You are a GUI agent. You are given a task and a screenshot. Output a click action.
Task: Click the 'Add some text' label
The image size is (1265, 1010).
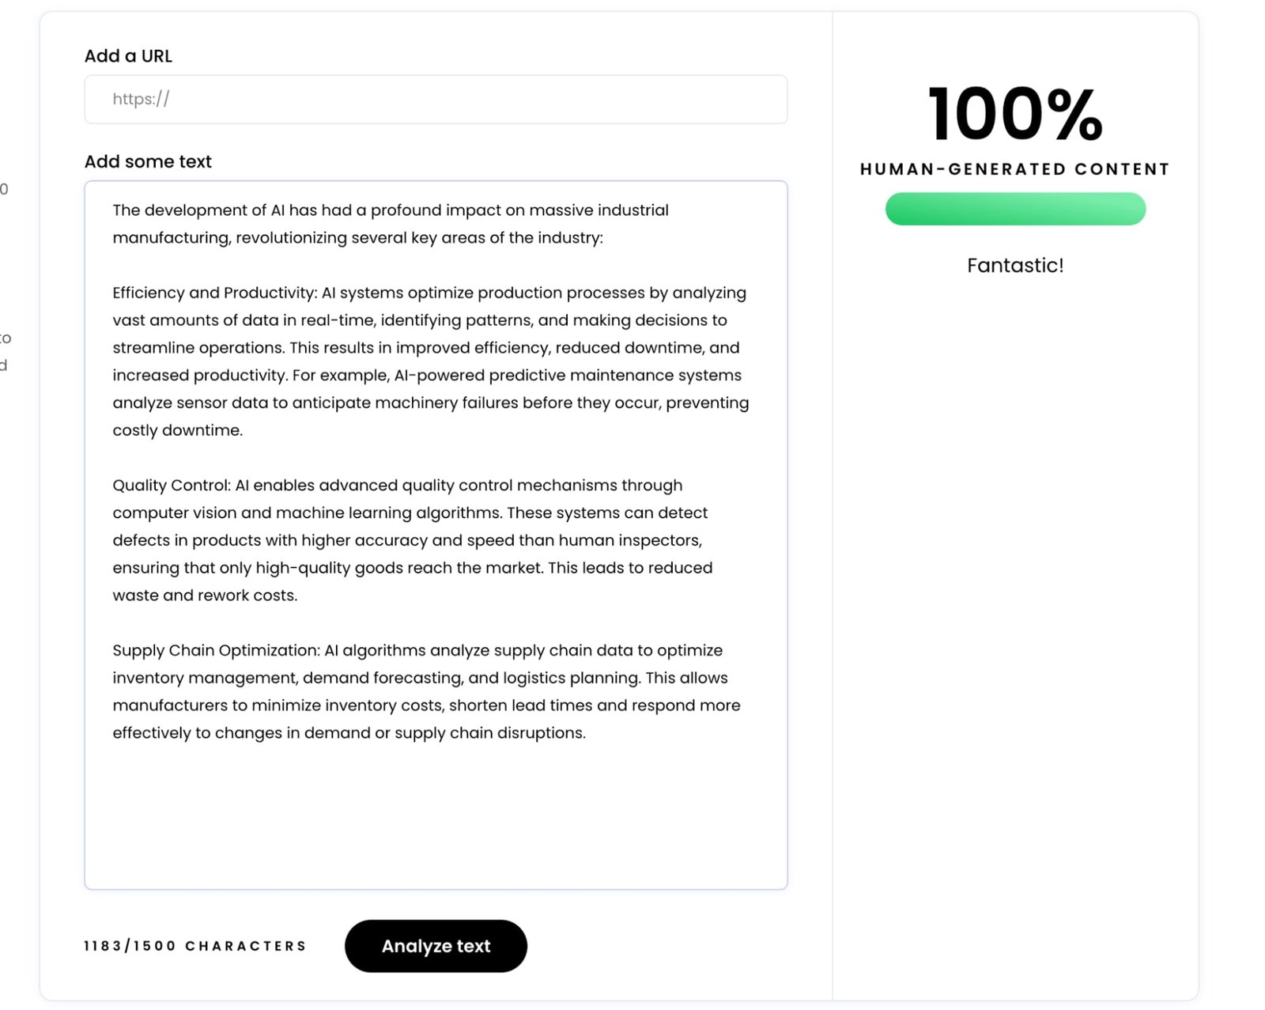(x=148, y=161)
